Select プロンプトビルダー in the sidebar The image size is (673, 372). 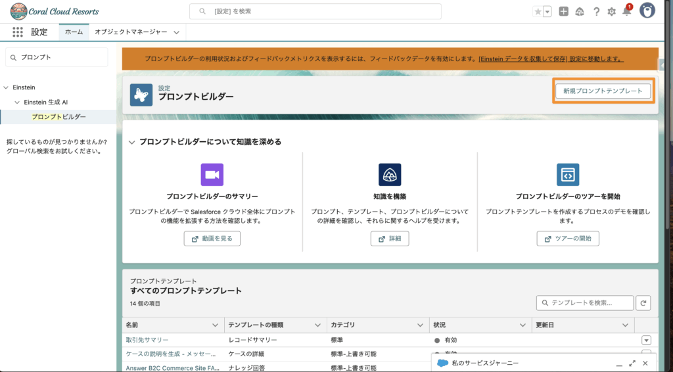coord(58,117)
